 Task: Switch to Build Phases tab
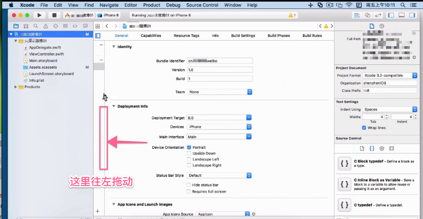tap(279, 36)
